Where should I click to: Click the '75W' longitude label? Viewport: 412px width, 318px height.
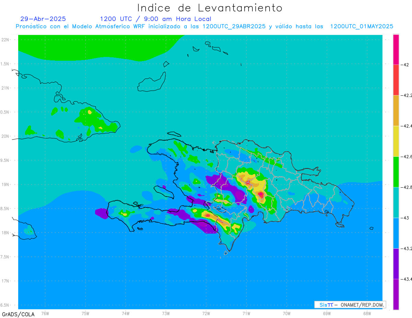[x=85, y=313]
